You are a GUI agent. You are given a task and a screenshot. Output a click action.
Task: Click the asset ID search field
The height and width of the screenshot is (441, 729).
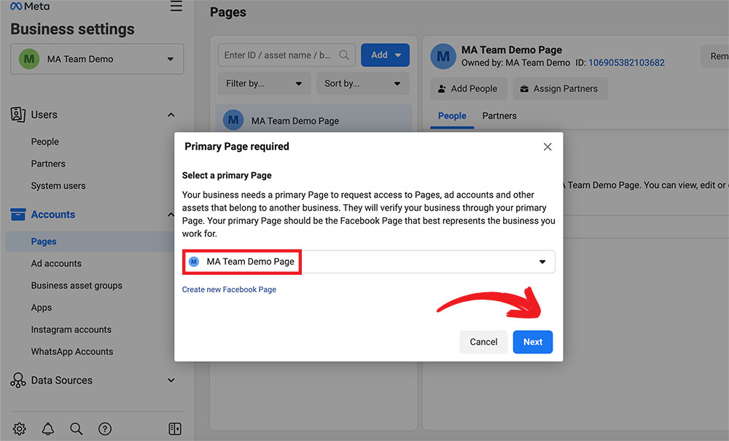point(277,55)
